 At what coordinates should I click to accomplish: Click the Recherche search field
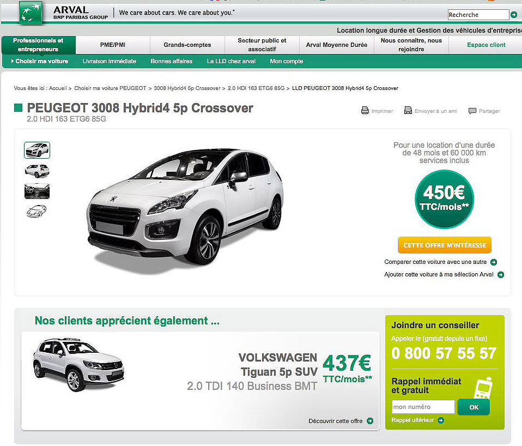pyautogui.click(x=478, y=15)
